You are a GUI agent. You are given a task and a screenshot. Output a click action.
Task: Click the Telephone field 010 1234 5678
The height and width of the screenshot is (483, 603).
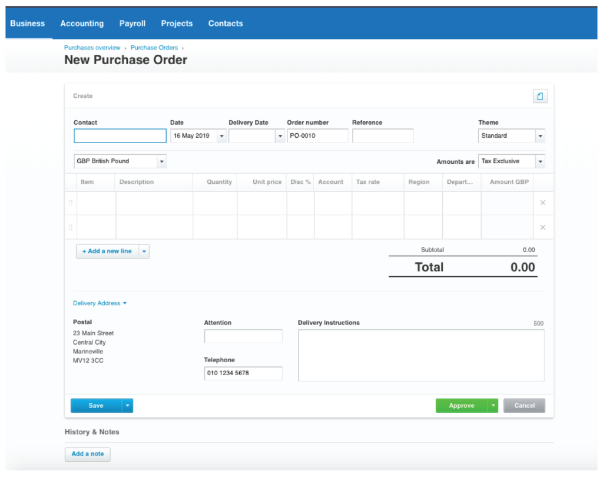(x=243, y=373)
